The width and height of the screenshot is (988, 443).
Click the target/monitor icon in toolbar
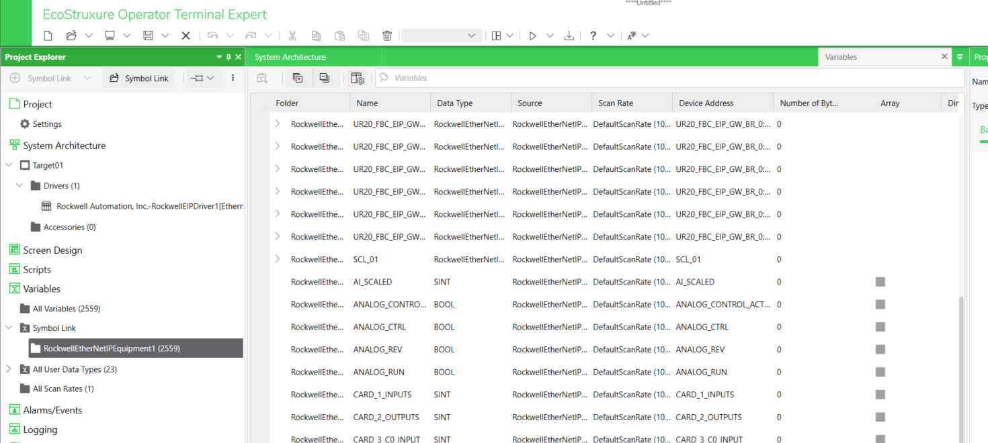(110, 36)
